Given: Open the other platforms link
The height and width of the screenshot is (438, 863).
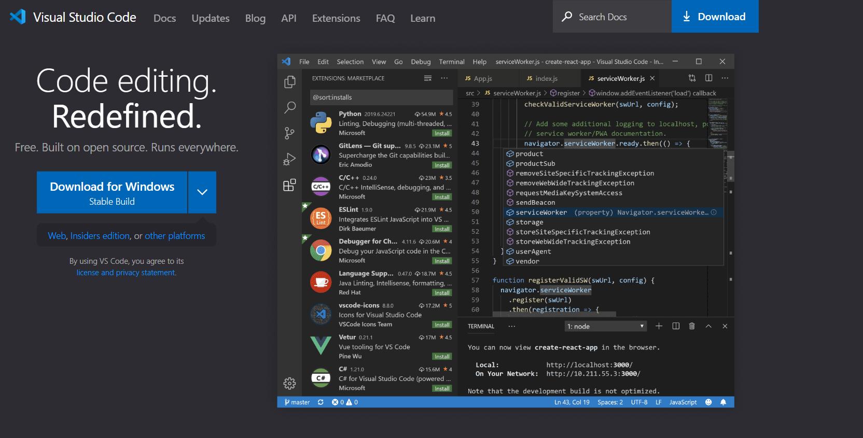Looking at the screenshot, I should [x=175, y=236].
